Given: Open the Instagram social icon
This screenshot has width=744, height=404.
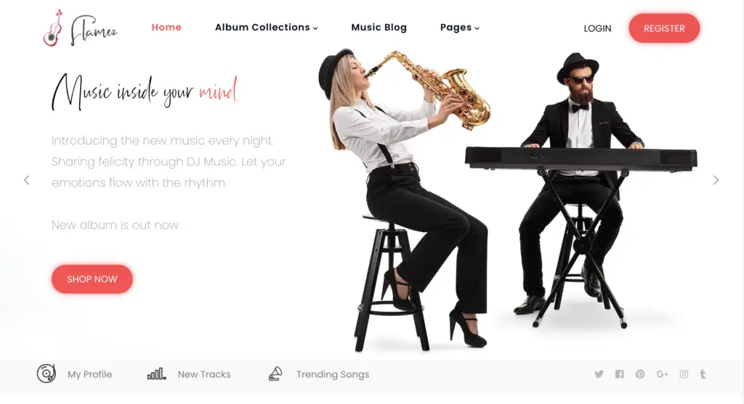Looking at the screenshot, I should (x=684, y=374).
